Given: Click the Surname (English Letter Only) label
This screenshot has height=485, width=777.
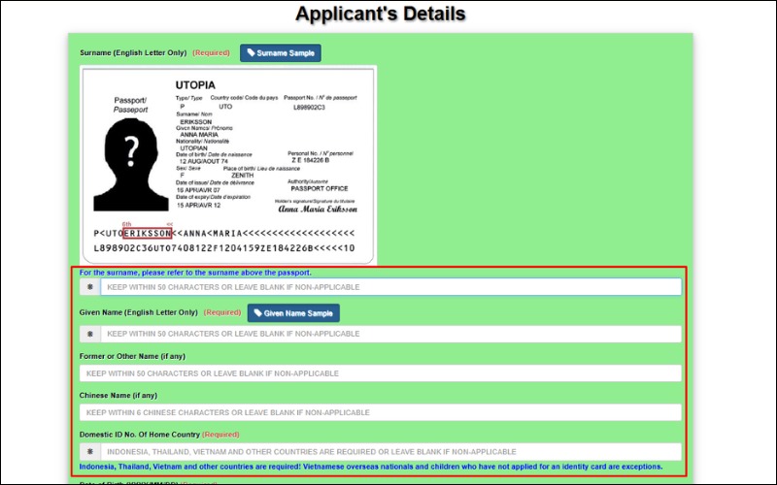Looking at the screenshot, I should click(x=133, y=52).
